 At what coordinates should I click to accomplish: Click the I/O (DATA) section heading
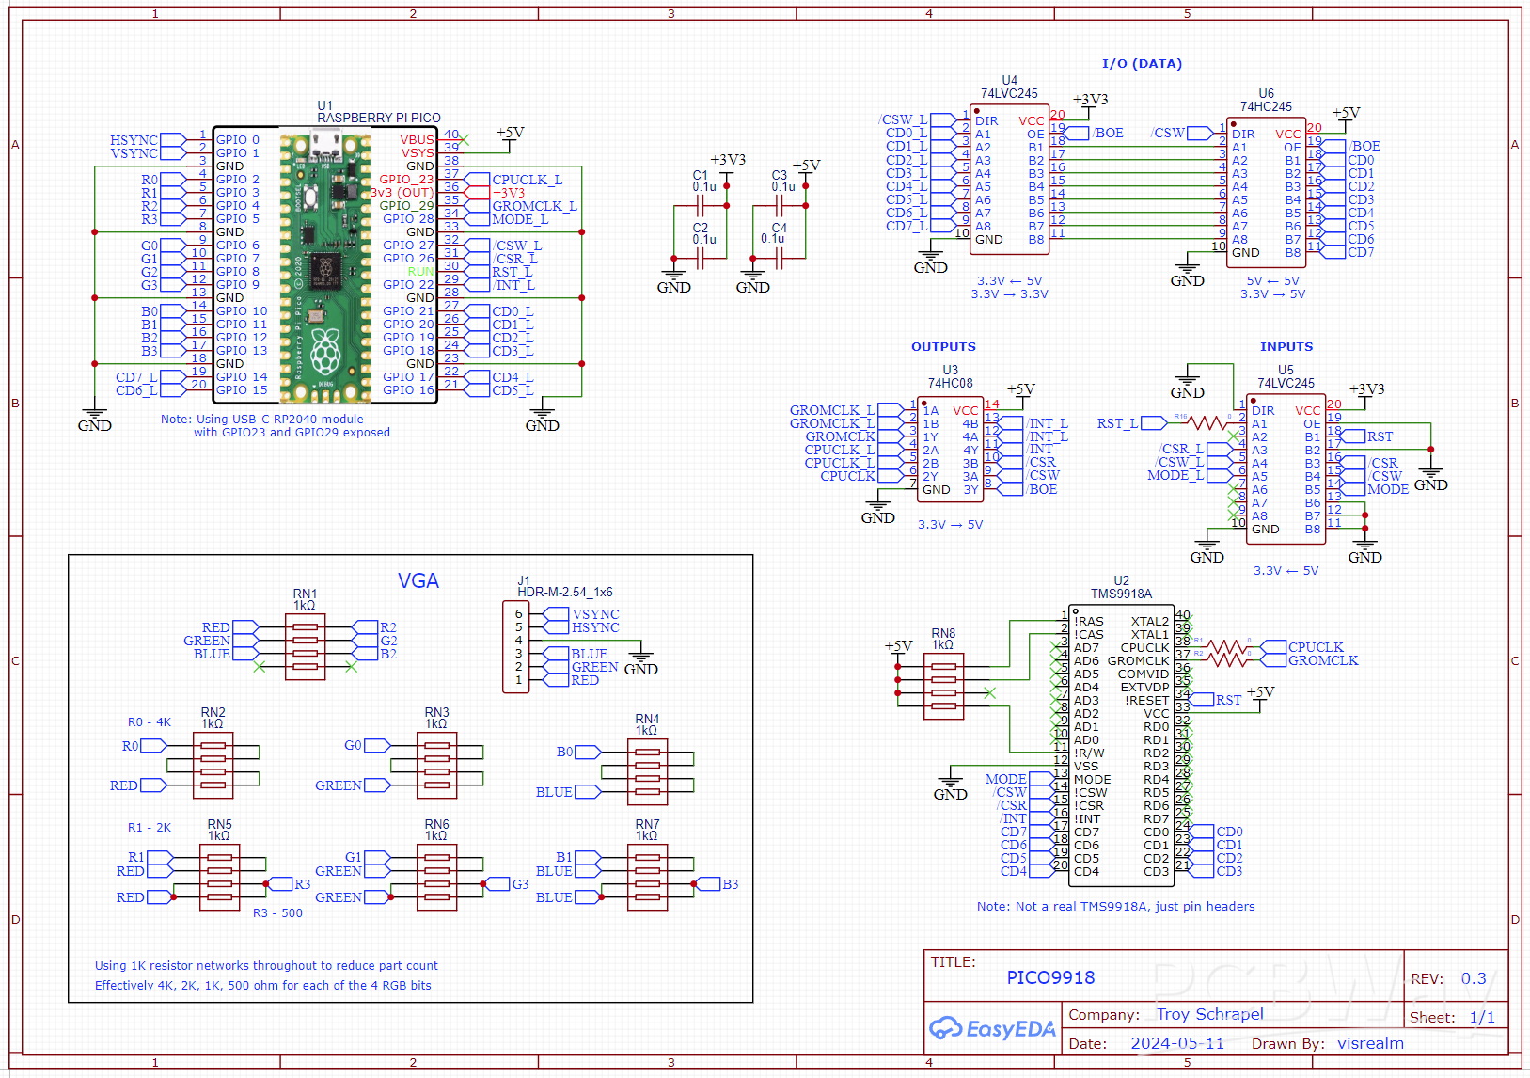[x=1142, y=63]
